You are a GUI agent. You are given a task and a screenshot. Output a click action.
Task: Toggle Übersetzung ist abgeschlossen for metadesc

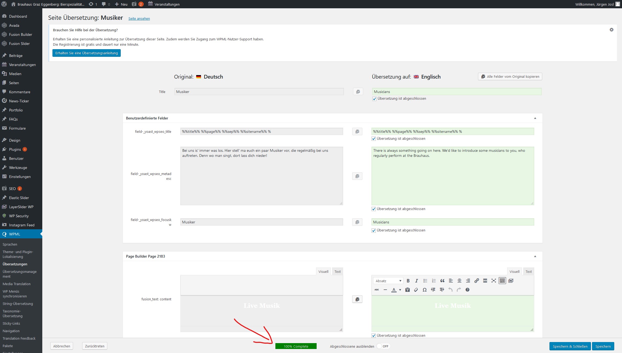(374, 208)
